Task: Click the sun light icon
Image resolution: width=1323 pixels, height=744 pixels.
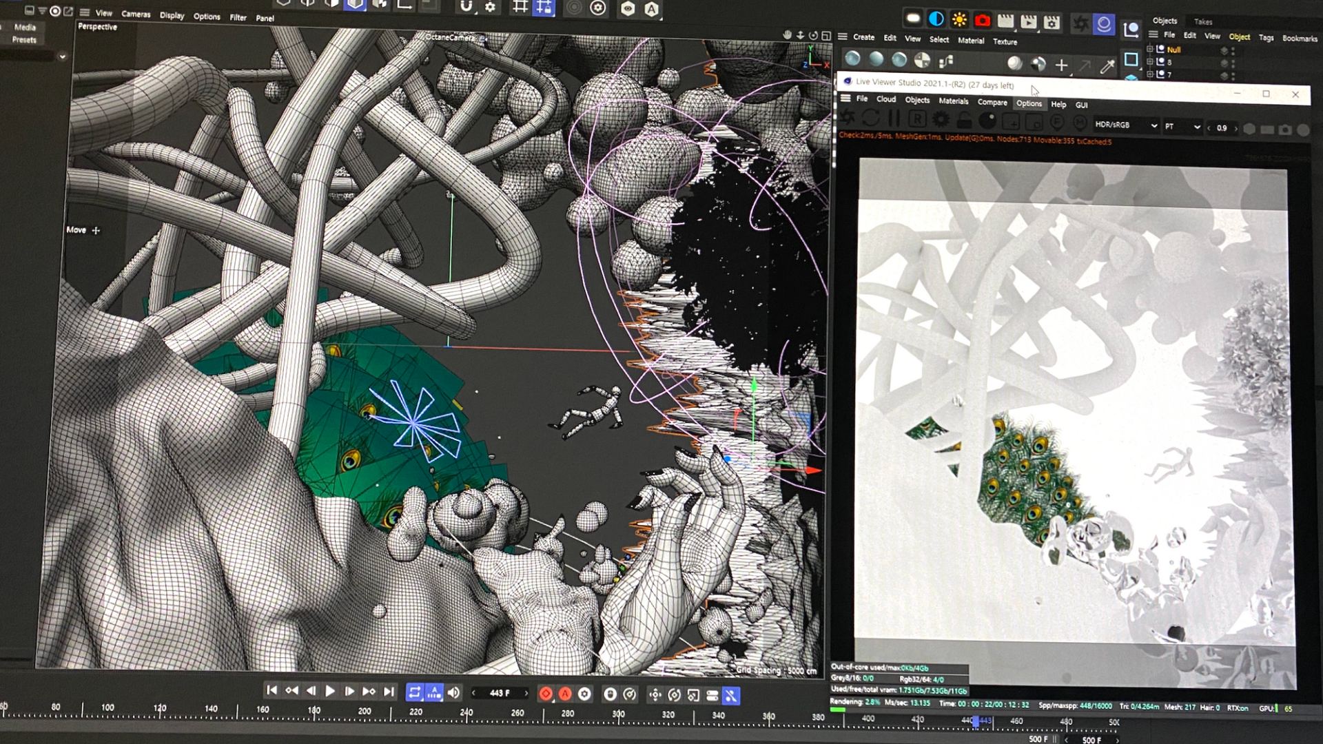Action: tap(959, 20)
